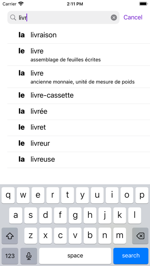The image size is (150, 266).
Task: Tap the Wi-Fi status icon
Action: tap(21, 4)
